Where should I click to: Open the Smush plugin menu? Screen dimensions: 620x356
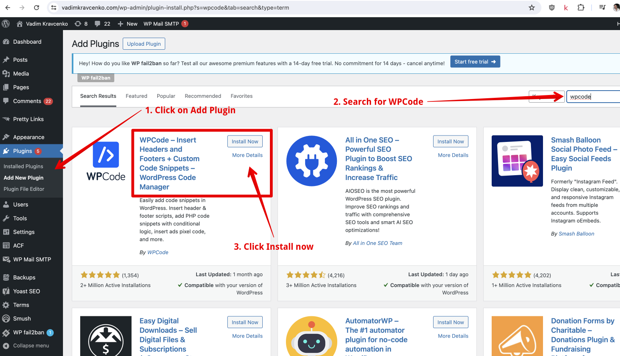(23, 318)
